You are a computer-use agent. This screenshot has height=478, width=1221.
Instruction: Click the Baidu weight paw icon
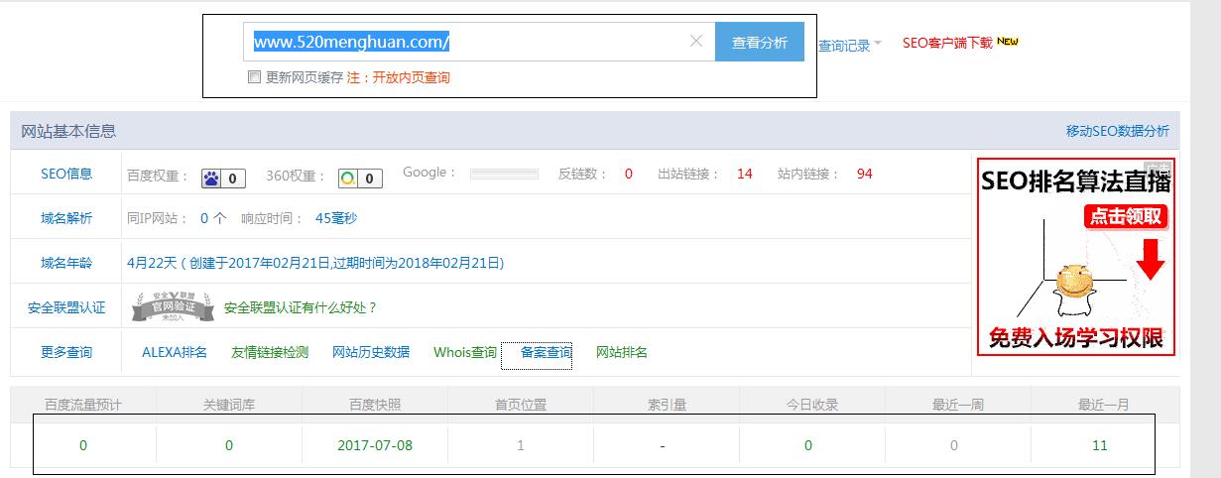[212, 179]
